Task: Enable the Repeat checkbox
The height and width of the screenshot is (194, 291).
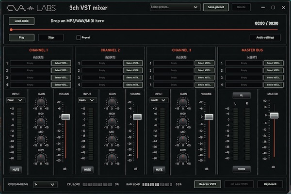Action: tap(78, 37)
